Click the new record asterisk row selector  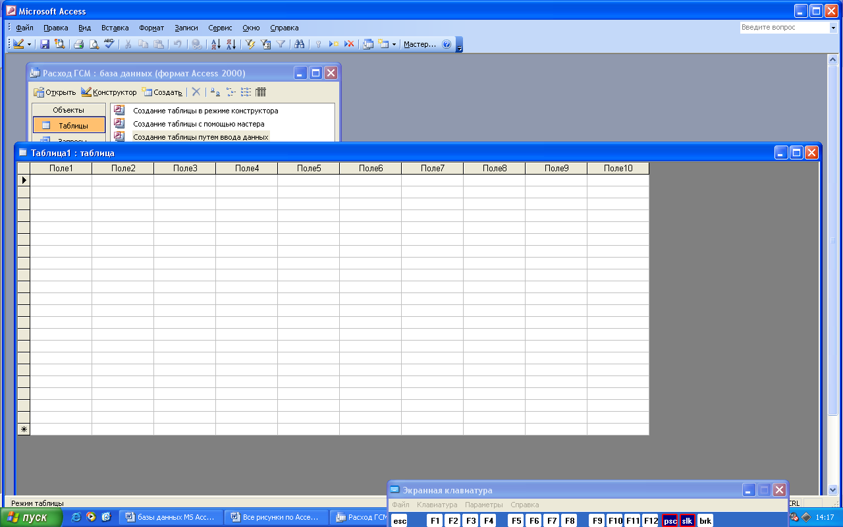pos(24,430)
